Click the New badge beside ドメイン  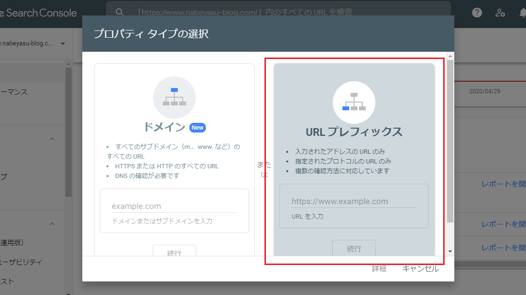click(198, 128)
